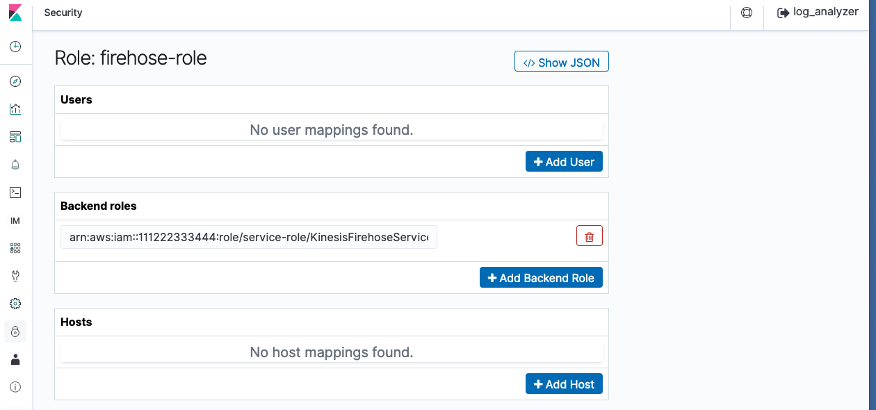Open Alerting bell icon in sidebar
The width and height of the screenshot is (876, 410).
pyautogui.click(x=15, y=165)
